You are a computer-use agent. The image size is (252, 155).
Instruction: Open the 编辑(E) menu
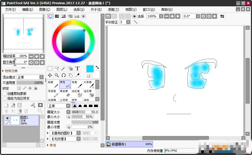tap(28, 9)
